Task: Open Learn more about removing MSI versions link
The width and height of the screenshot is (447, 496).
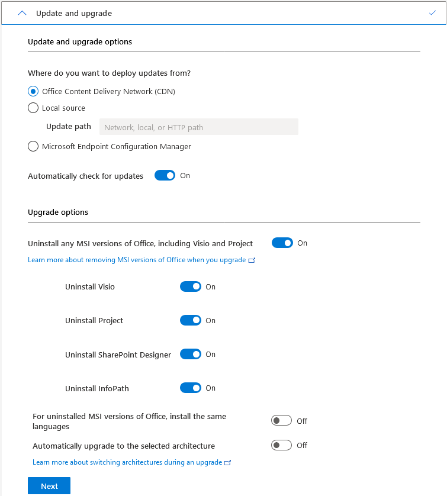Action: [x=137, y=260]
